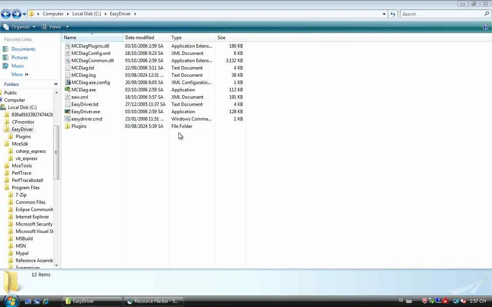Open the Documents favorite link
Image resolution: width=492 pixels, height=307 pixels.
pos(23,49)
